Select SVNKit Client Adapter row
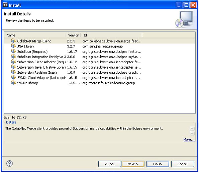Image resolution: width=199 pixels, height=172 pixels. [100, 77]
